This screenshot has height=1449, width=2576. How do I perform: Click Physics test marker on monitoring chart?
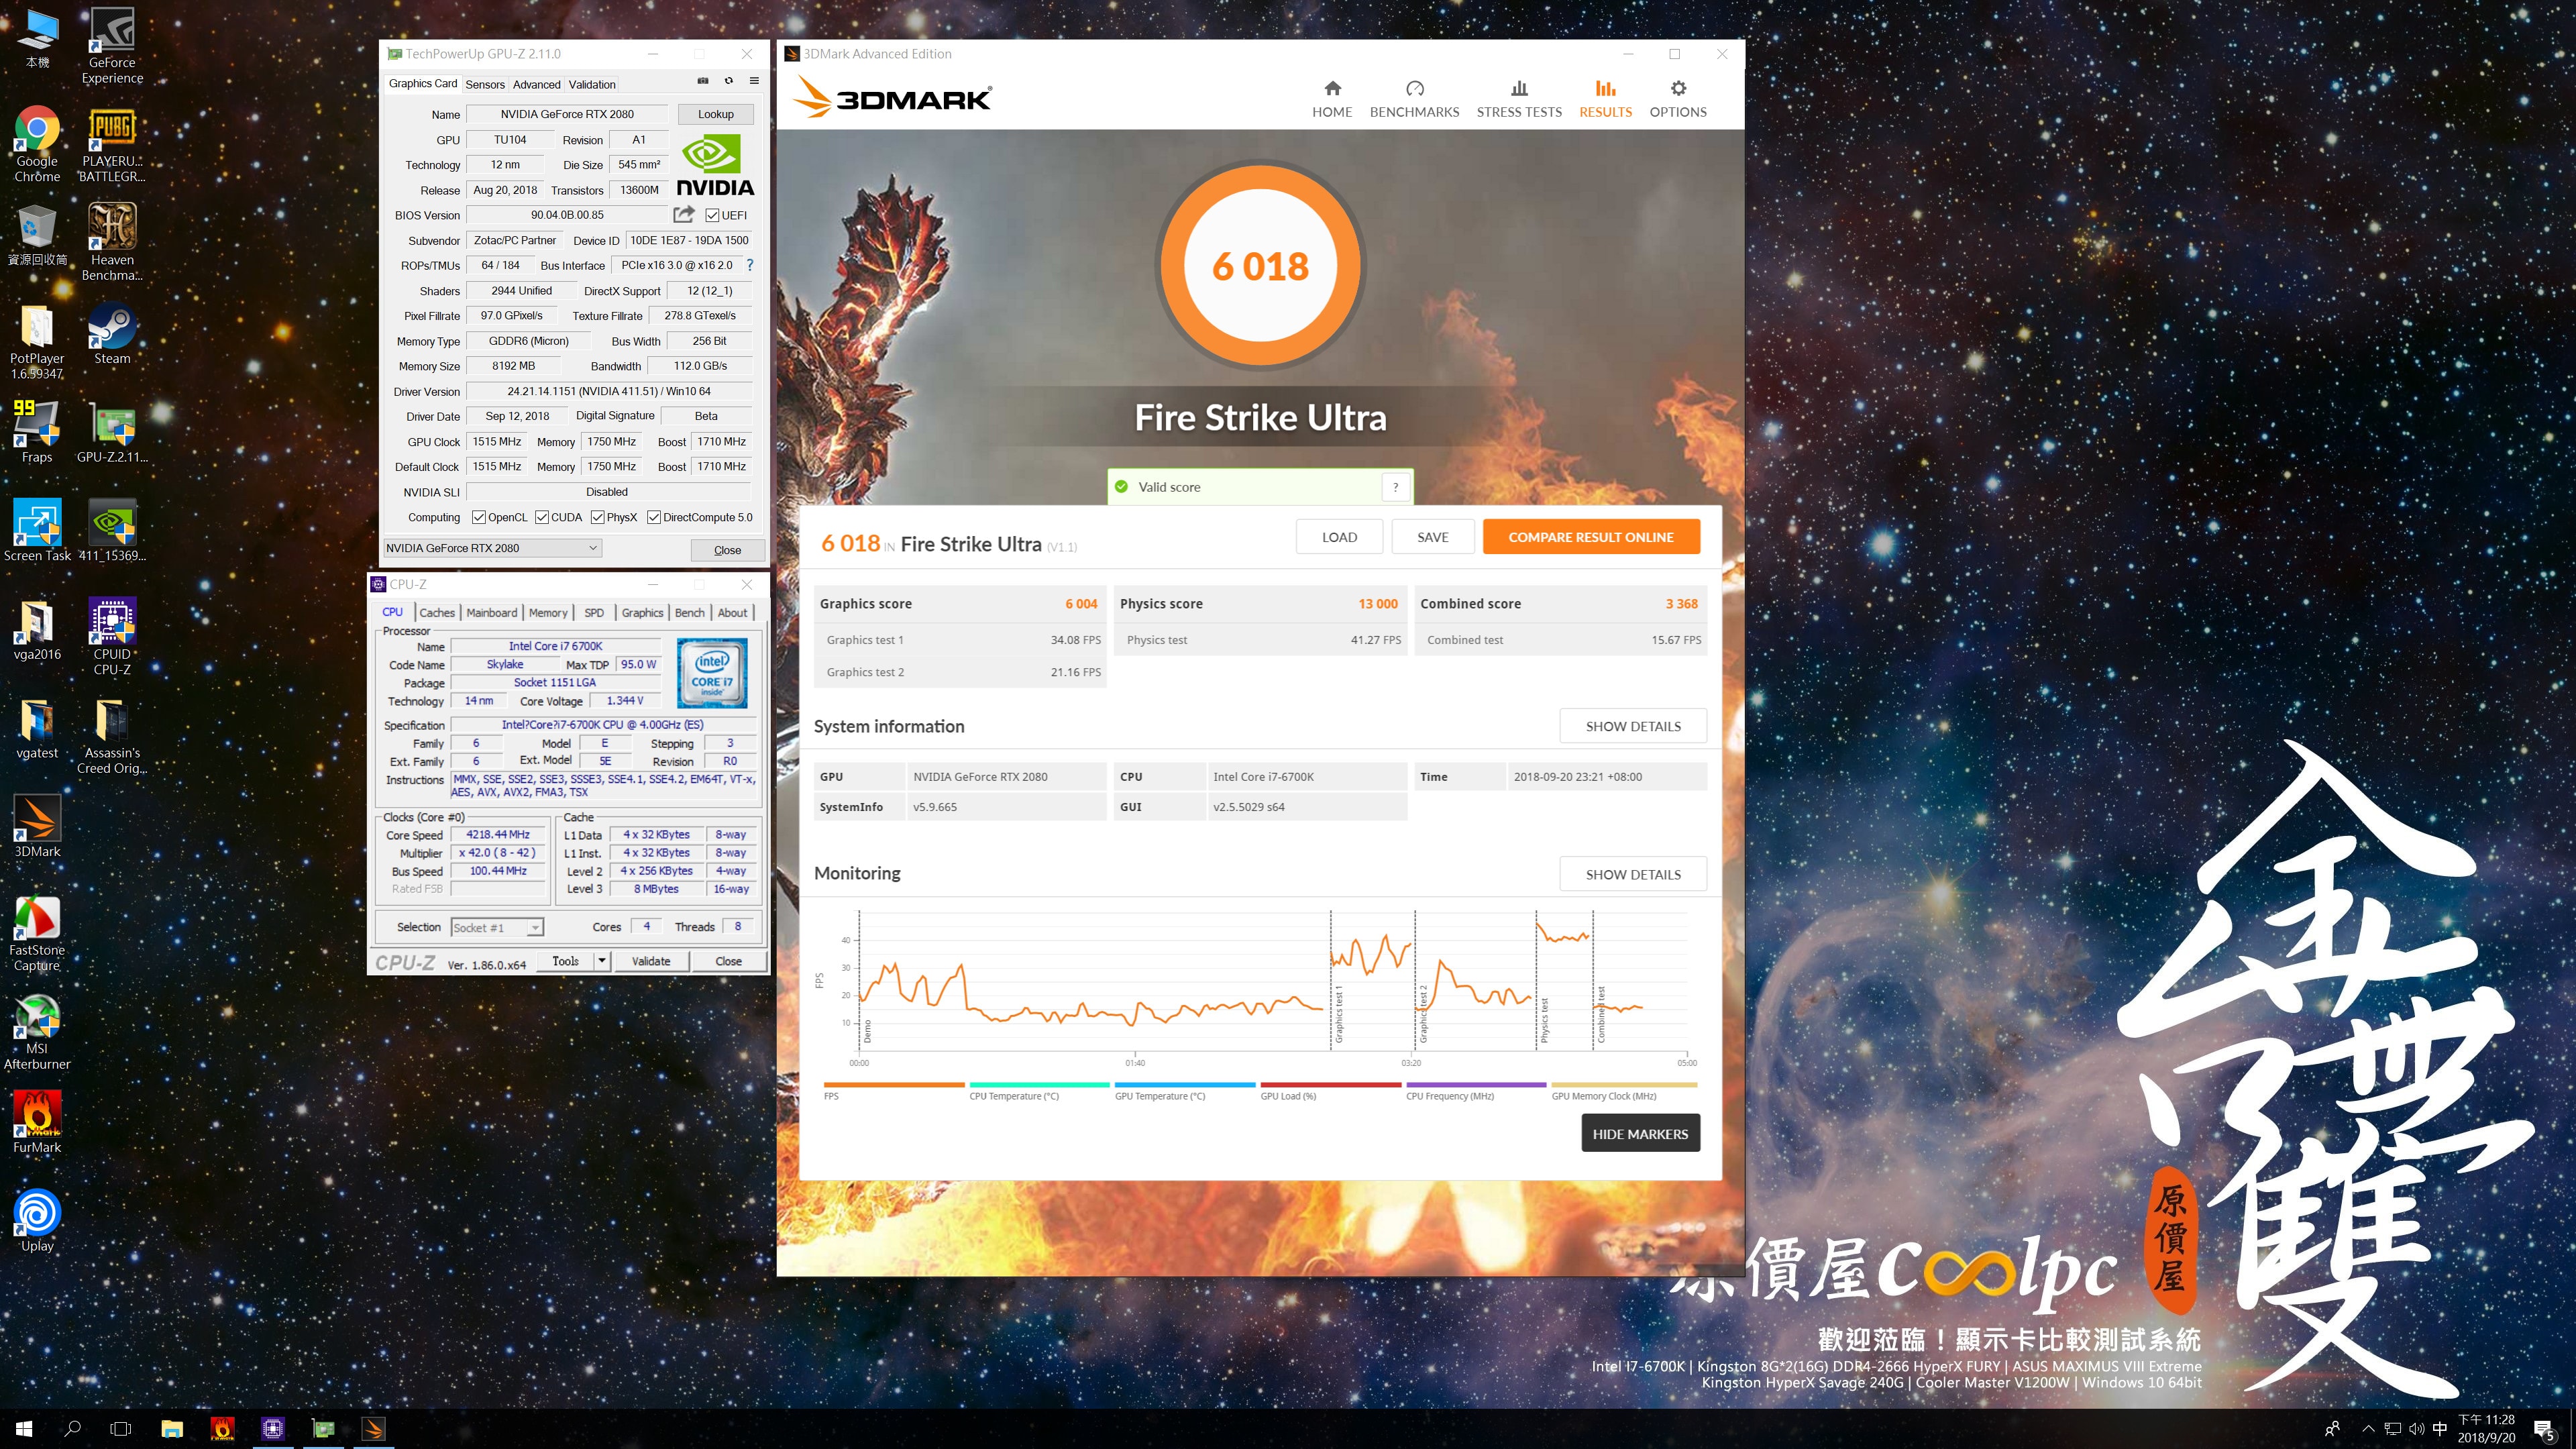[1544, 1020]
